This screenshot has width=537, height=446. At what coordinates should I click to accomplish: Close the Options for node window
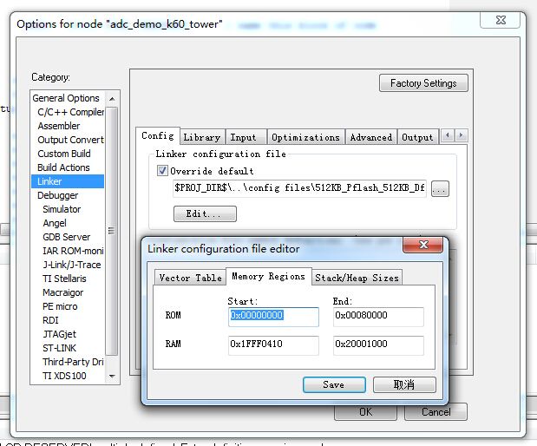tap(501, 20)
